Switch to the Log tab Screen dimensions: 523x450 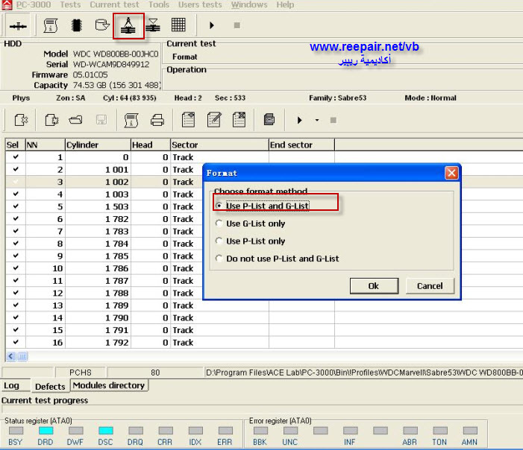11,386
